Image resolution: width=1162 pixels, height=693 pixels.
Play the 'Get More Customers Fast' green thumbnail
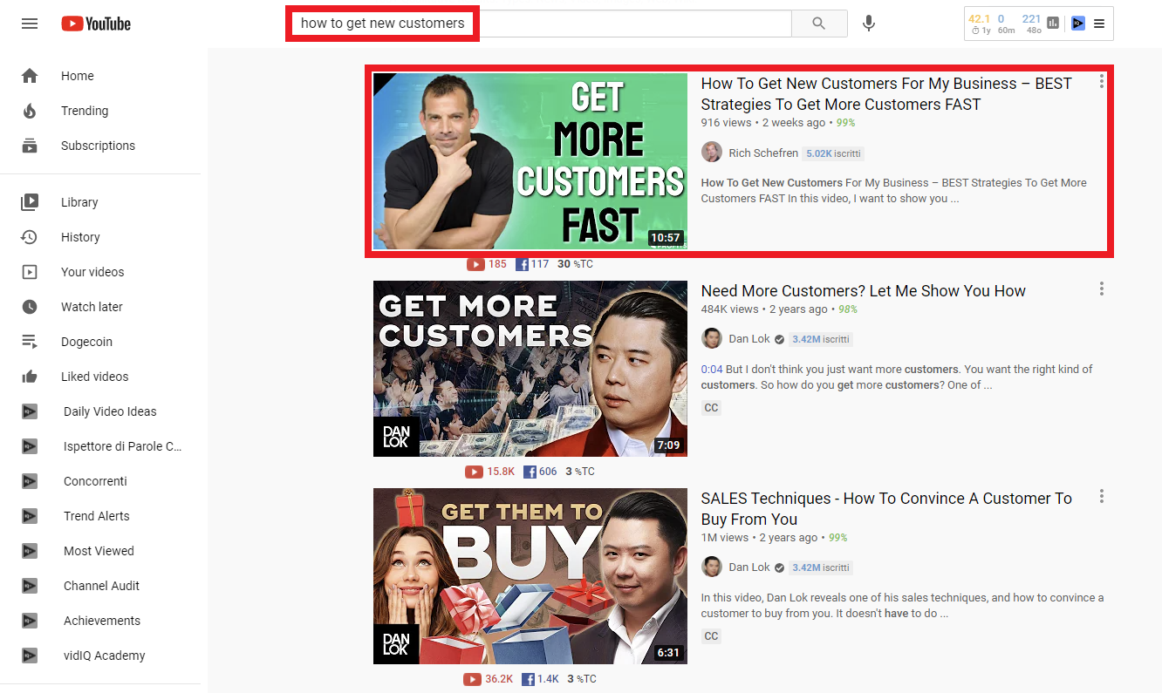coord(530,161)
